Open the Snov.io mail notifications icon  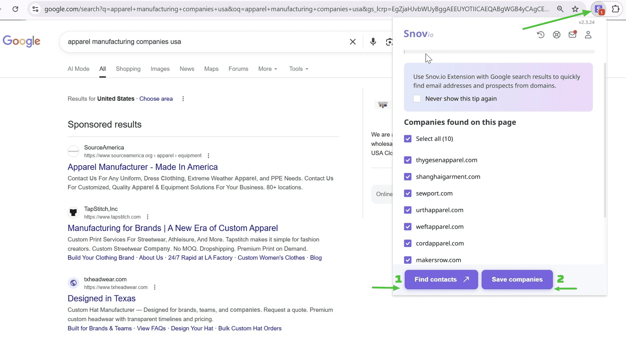[x=572, y=35]
